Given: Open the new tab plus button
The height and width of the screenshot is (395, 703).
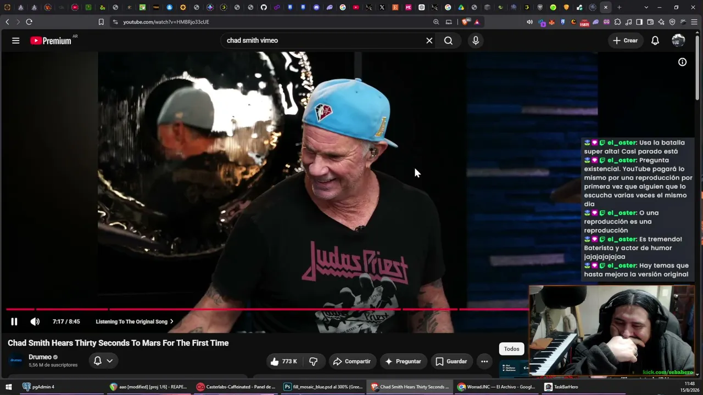Looking at the screenshot, I should 619,8.
